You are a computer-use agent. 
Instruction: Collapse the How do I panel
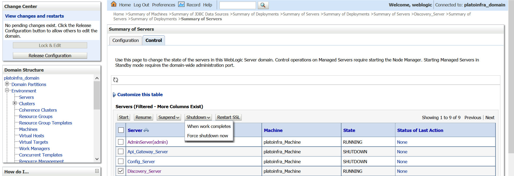pyautogui.click(x=97, y=171)
